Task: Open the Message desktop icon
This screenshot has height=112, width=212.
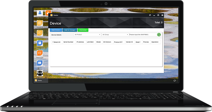Action: (40, 53)
